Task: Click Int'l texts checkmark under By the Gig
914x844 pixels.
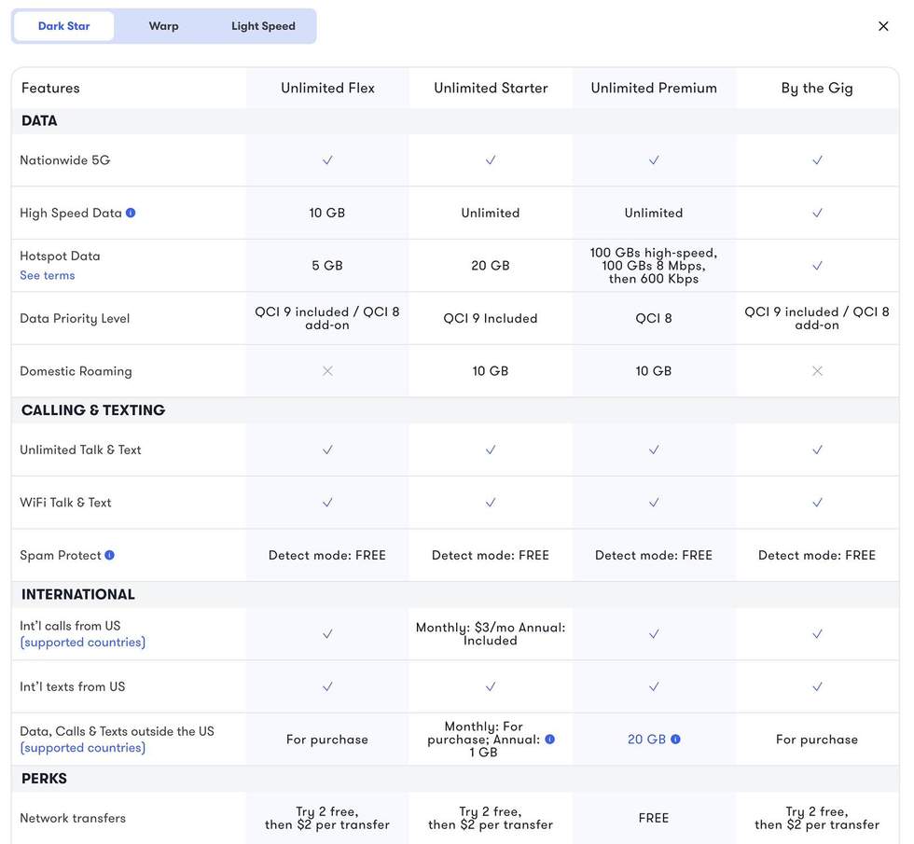Action: tap(817, 686)
